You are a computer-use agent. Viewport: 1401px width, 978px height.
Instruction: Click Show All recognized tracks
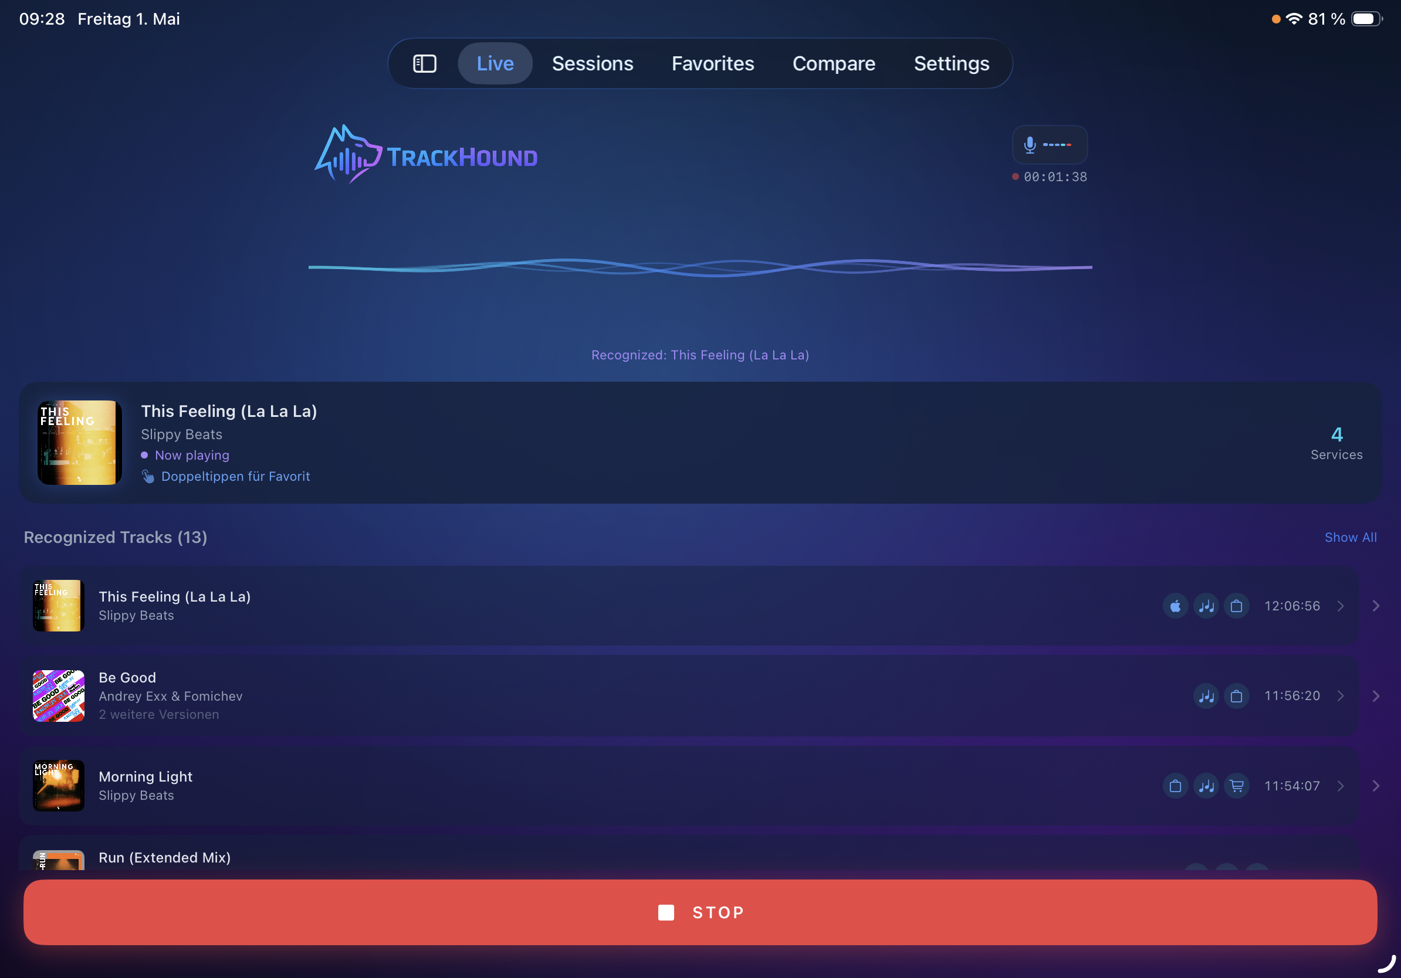pyautogui.click(x=1351, y=537)
